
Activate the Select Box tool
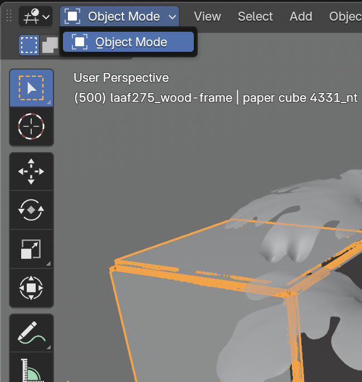(x=31, y=88)
